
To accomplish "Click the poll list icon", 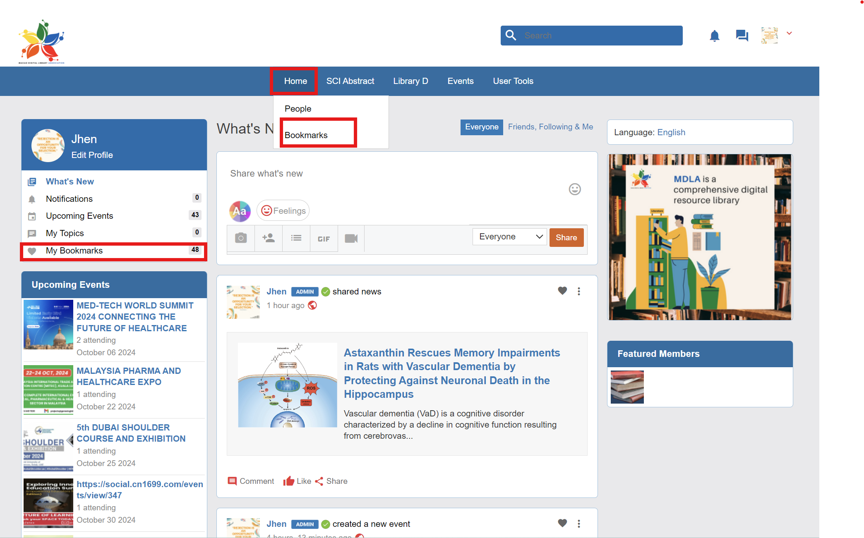I will click(296, 238).
